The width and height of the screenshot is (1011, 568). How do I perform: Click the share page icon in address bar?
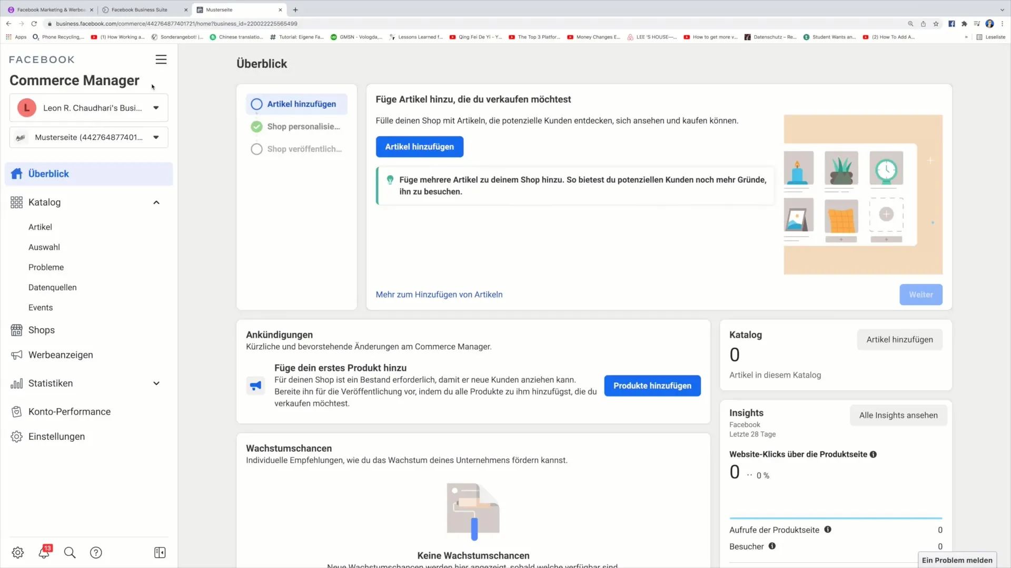pyautogui.click(x=923, y=24)
